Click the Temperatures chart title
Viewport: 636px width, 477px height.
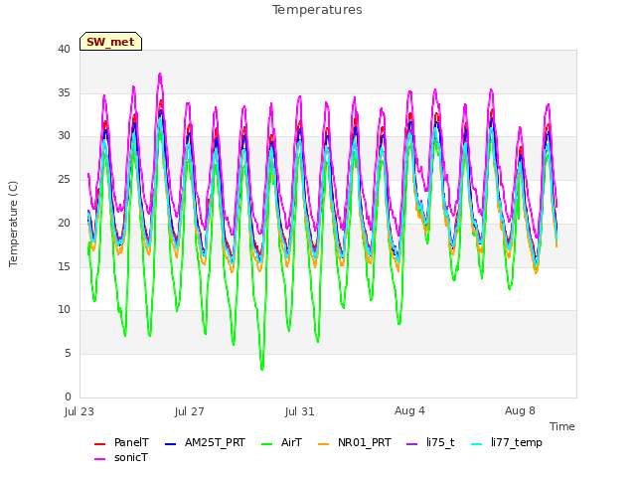pos(317,10)
